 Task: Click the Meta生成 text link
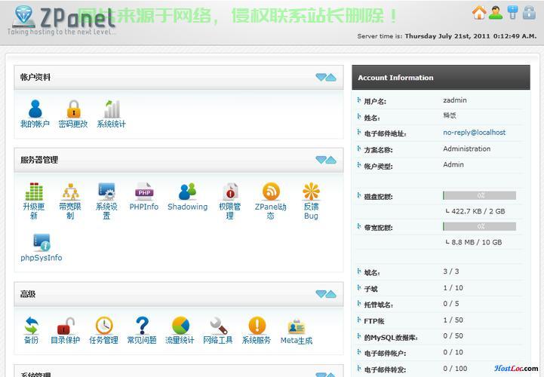tap(297, 341)
